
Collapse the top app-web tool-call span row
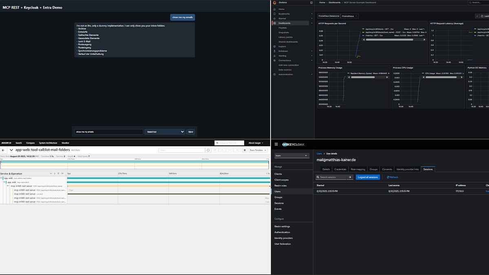(2, 178)
